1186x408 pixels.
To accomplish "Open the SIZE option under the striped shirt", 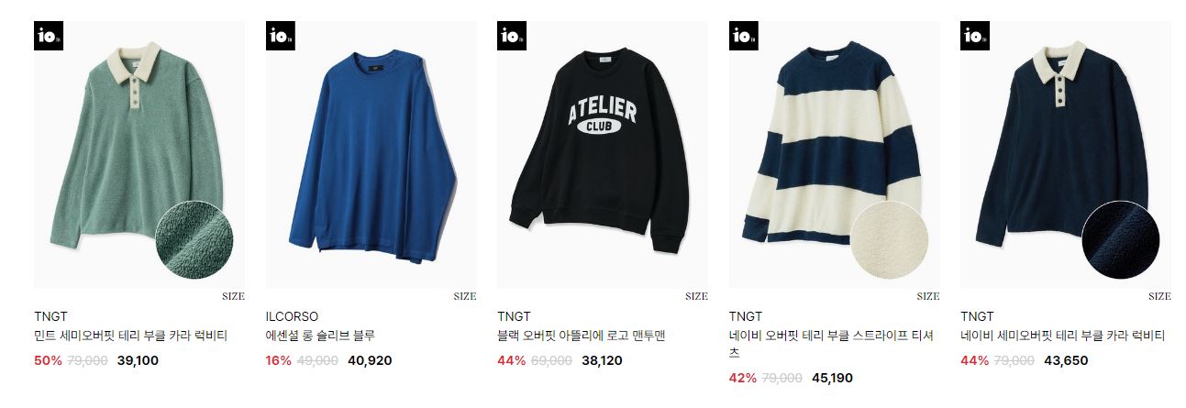I will (928, 296).
